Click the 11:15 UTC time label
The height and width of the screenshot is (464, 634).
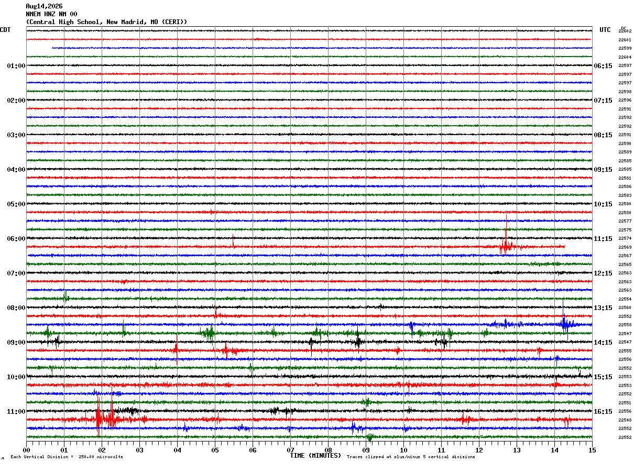coord(603,239)
